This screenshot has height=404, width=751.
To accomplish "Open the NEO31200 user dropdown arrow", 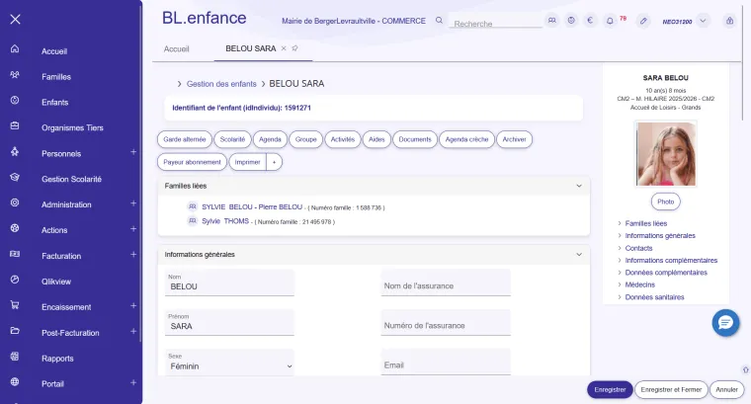I will (703, 21).
